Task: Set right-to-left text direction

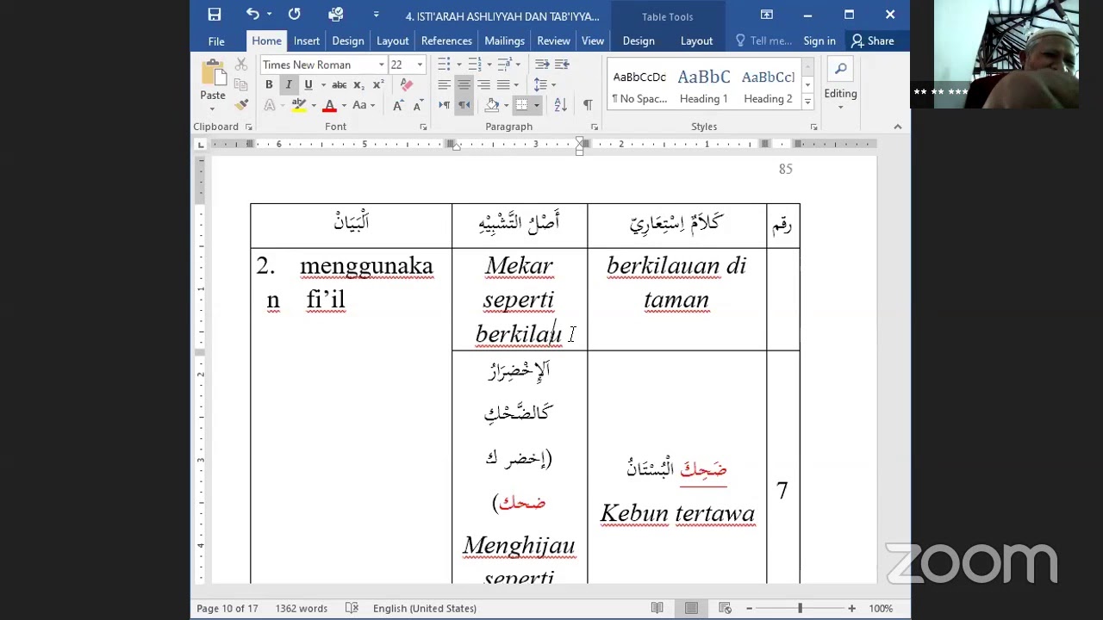Action: click(x=464, y=105)
